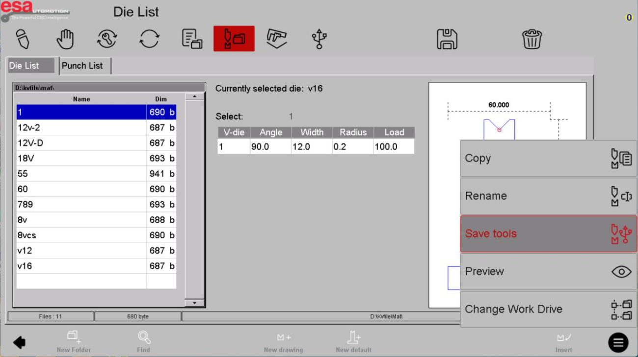
Task: Select Rename in the popup menu
Action: (x=548, y=196)
